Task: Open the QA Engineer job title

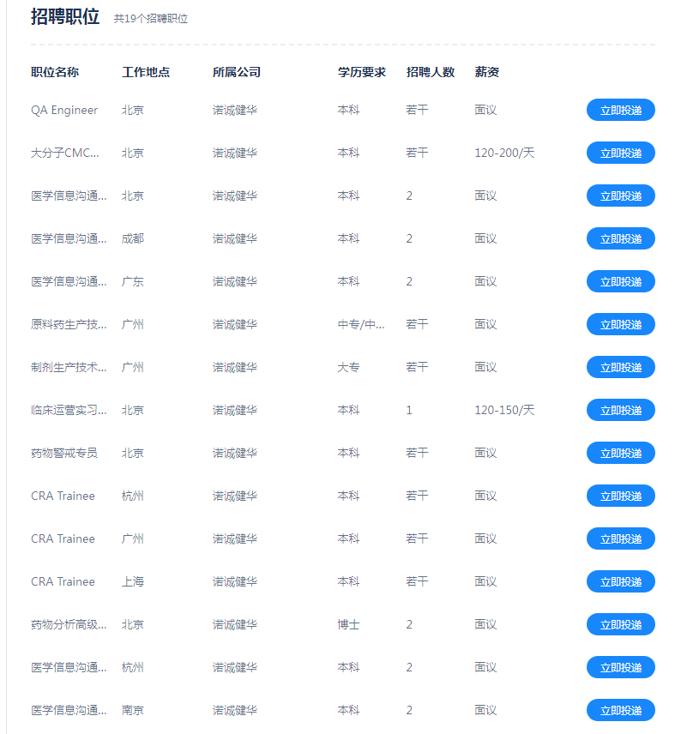Action: [x=64, y=110]
